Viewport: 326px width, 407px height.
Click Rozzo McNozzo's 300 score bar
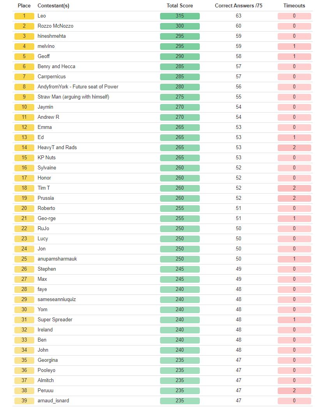pos(180,26)
